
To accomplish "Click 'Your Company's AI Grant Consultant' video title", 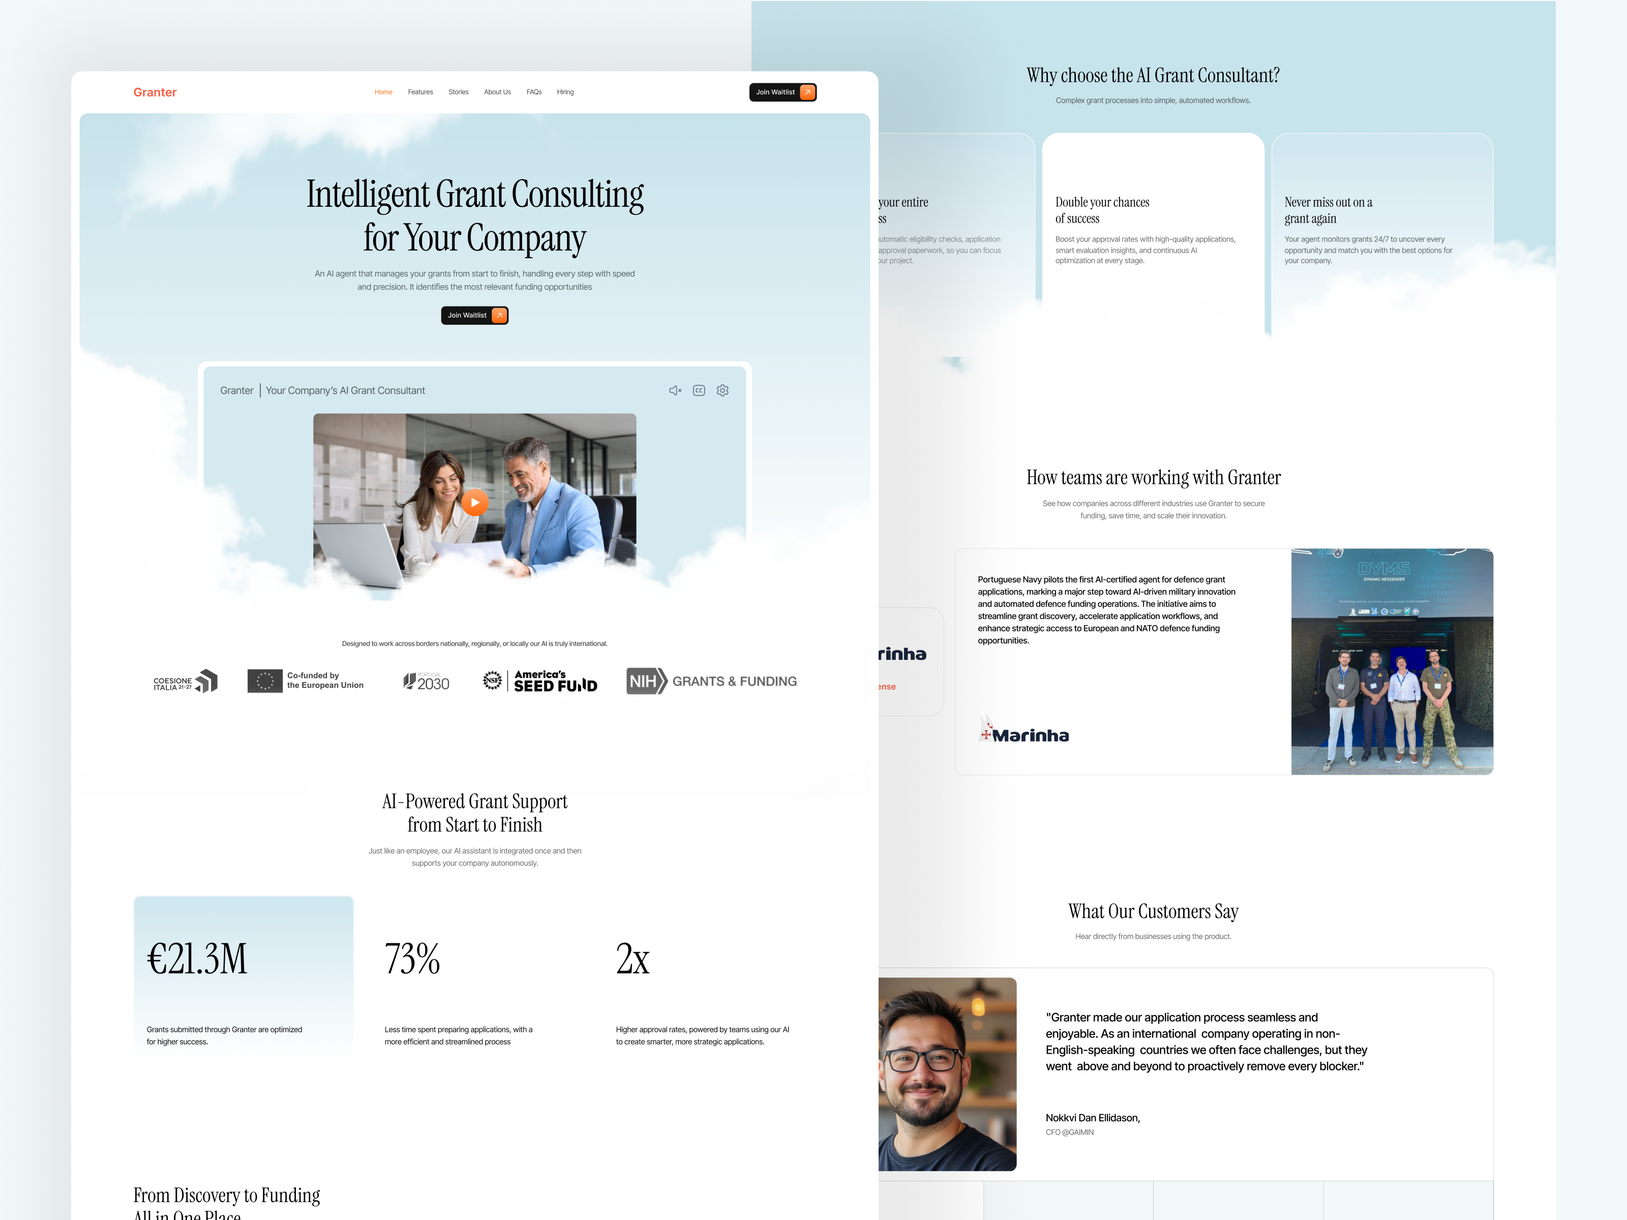I will point(345,390).
